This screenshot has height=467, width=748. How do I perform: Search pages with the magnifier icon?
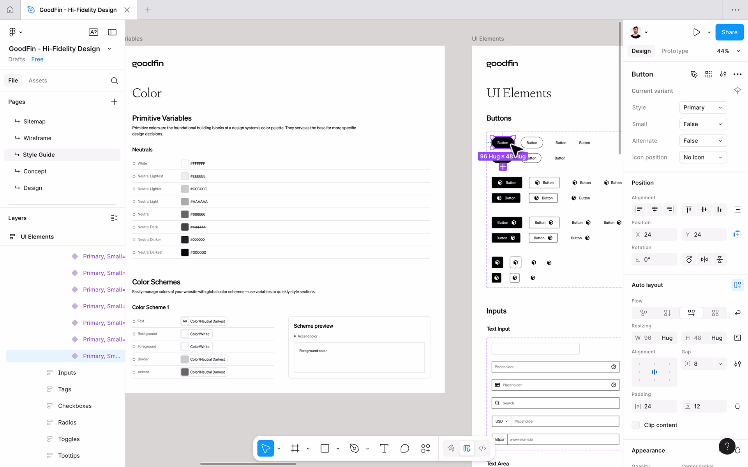pyautogui.click(x=114, y=81)
